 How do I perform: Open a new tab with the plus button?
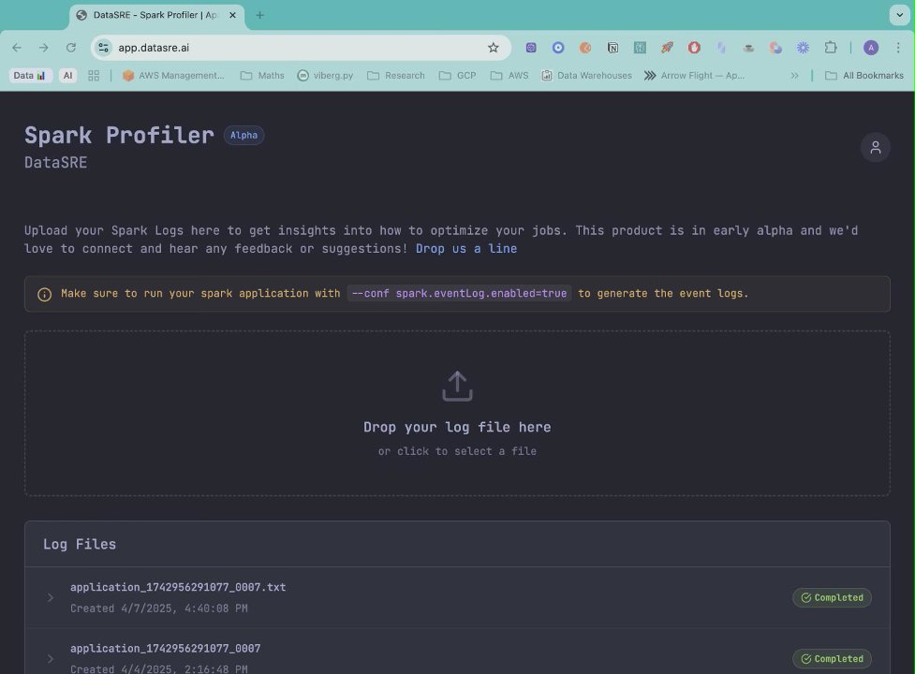[x=259, y=15]
